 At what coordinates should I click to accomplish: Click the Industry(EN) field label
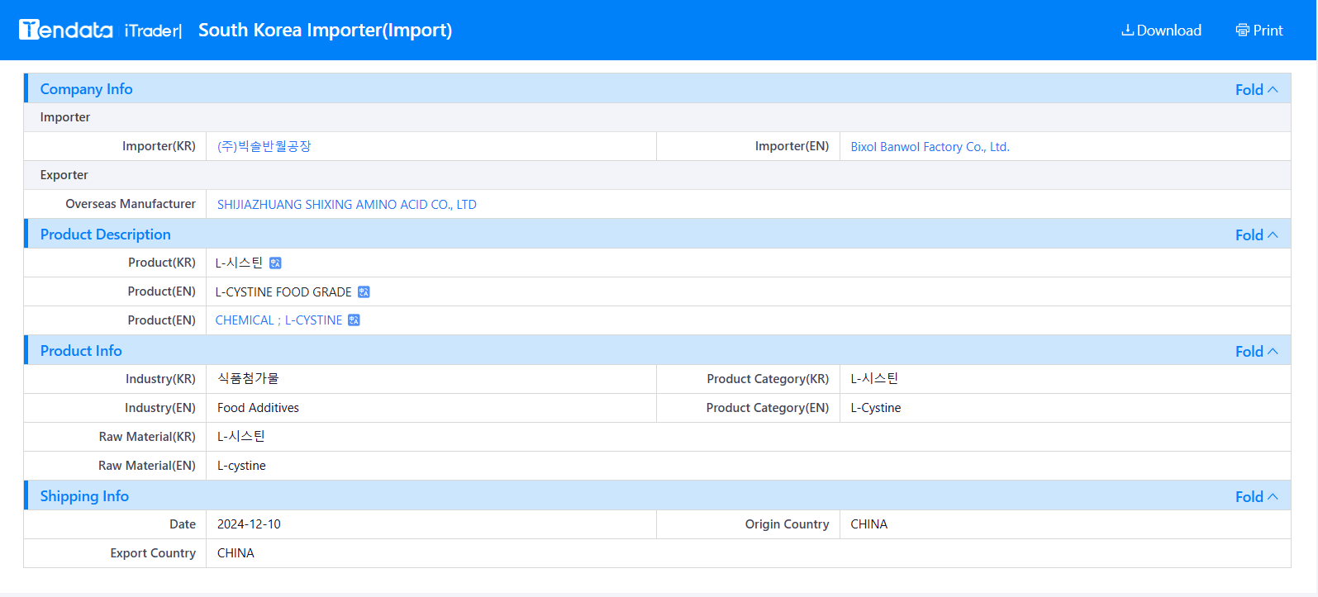[160, 408]
